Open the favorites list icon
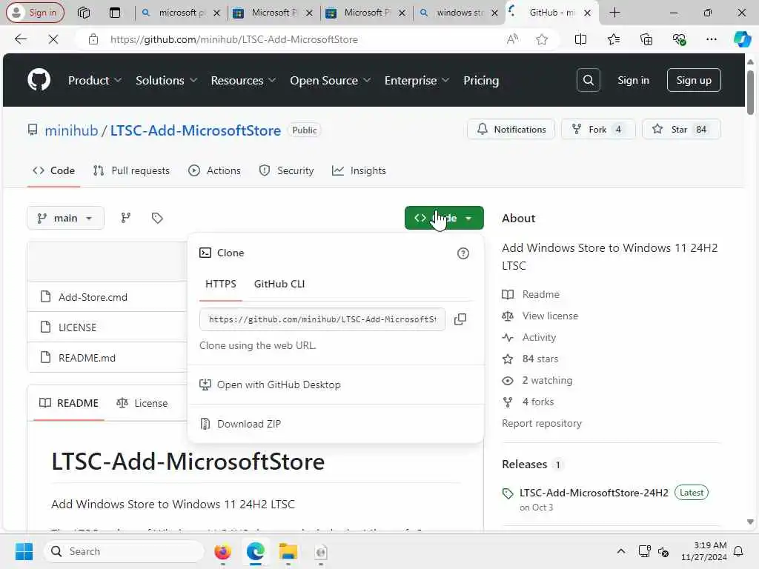Screen dimensions: 759x569 (613, 39)
